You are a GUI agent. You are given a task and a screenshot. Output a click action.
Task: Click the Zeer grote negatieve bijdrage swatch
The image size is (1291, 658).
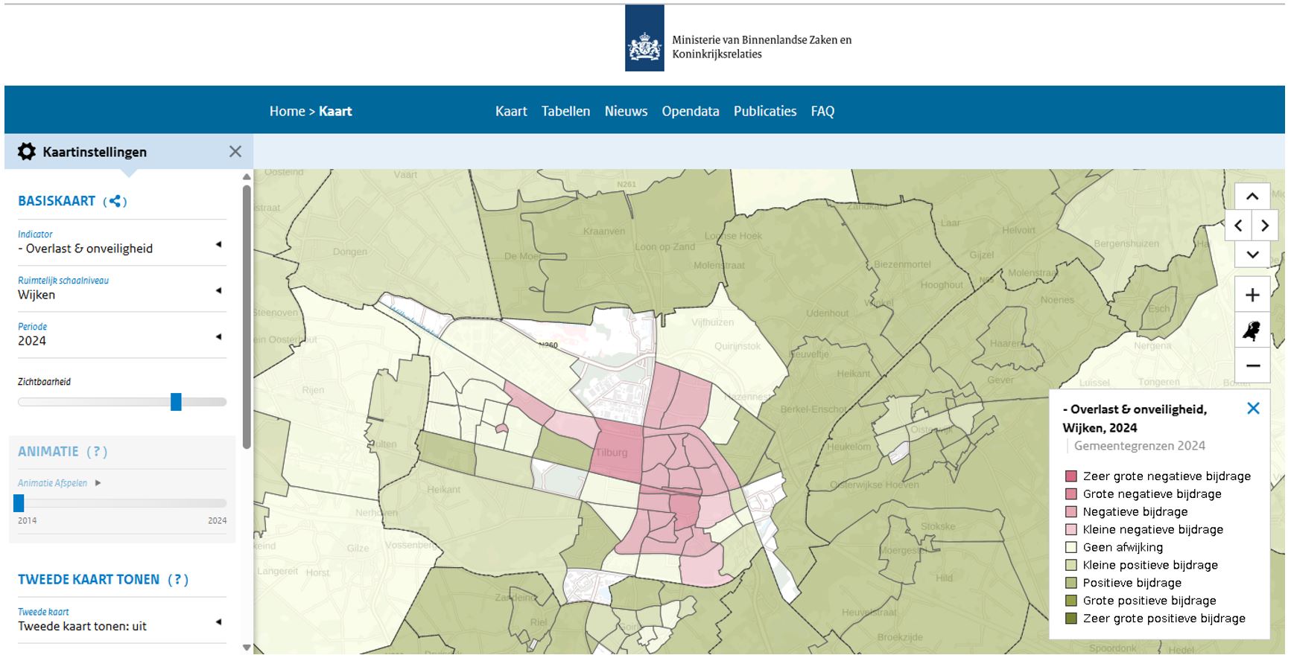1071,476
